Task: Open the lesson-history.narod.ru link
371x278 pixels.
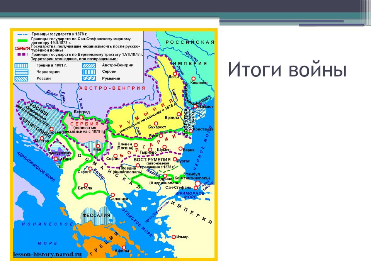Action: (x=47, y=254)
